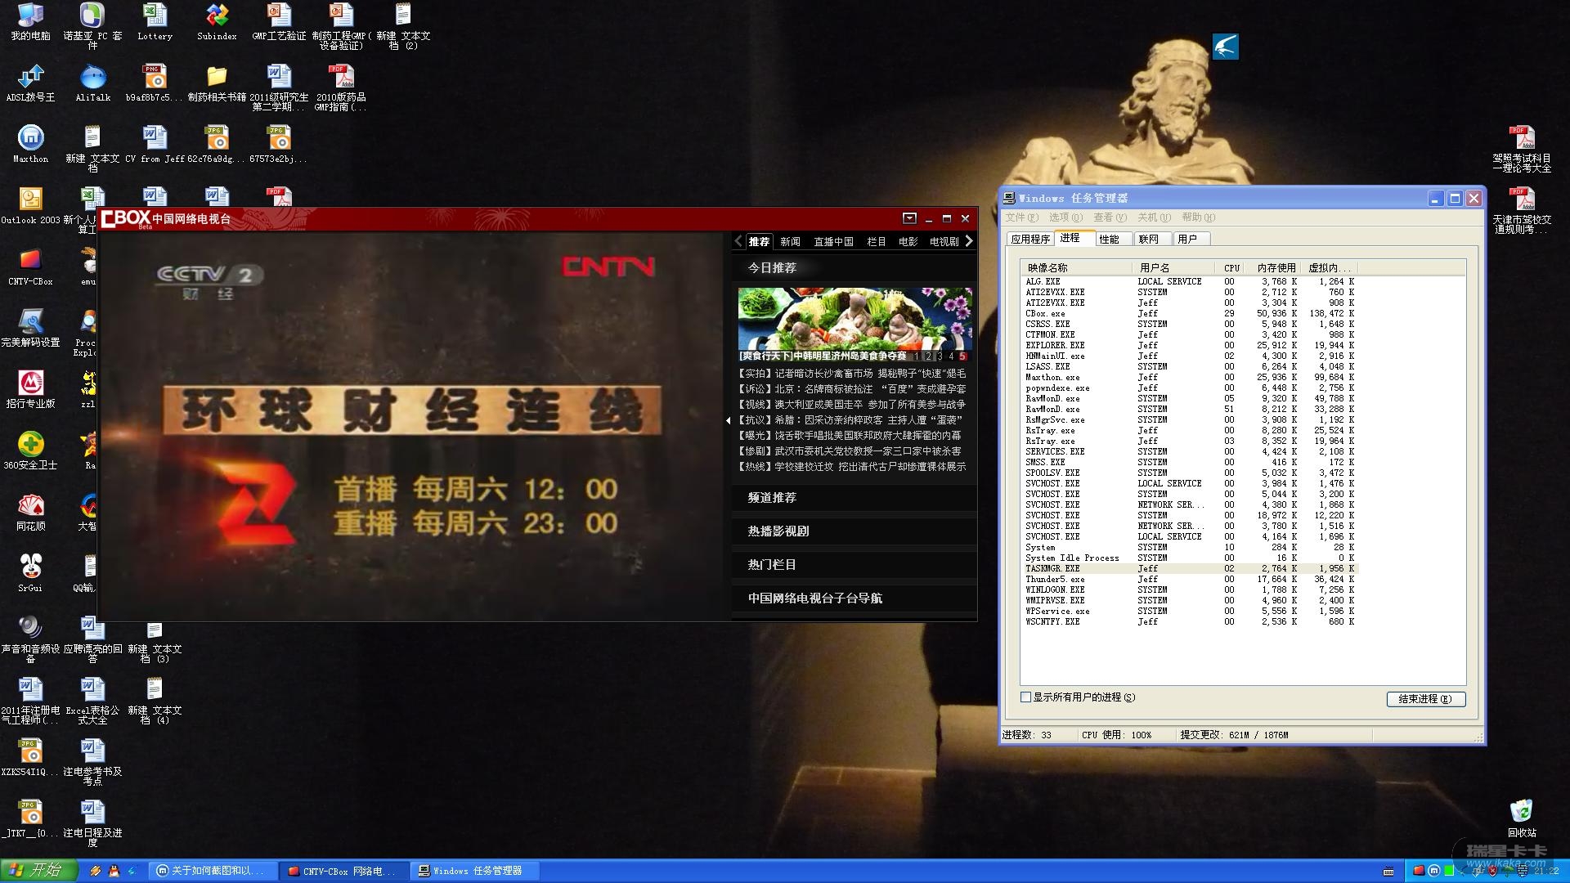Open the 360安全卫士 desktop icon
Image resolution: width=1570 pixels, height=883 pixels.
(x=30, y=445)
